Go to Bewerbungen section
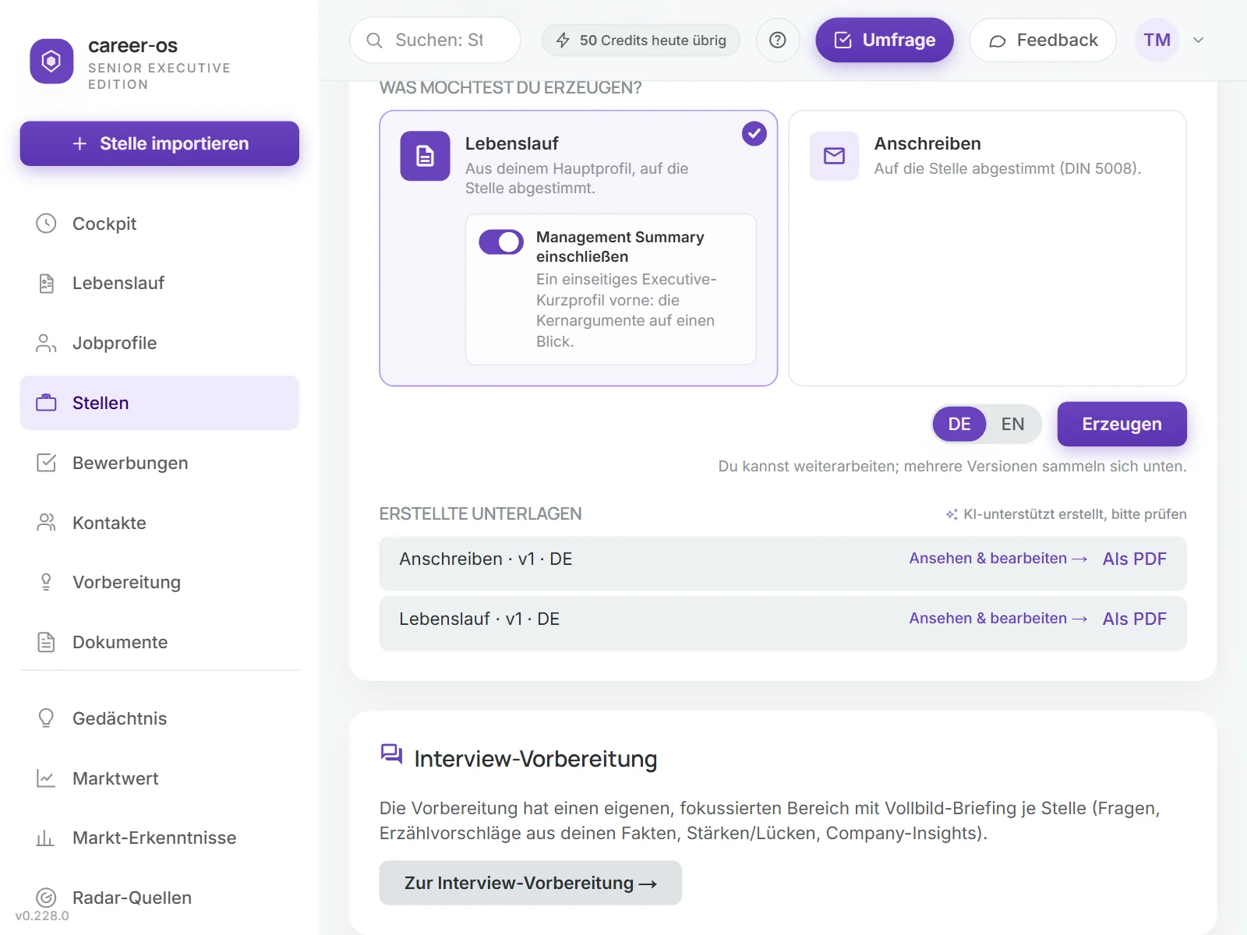The height and width of the screenshot is (935, 1247). coord(160,463)
